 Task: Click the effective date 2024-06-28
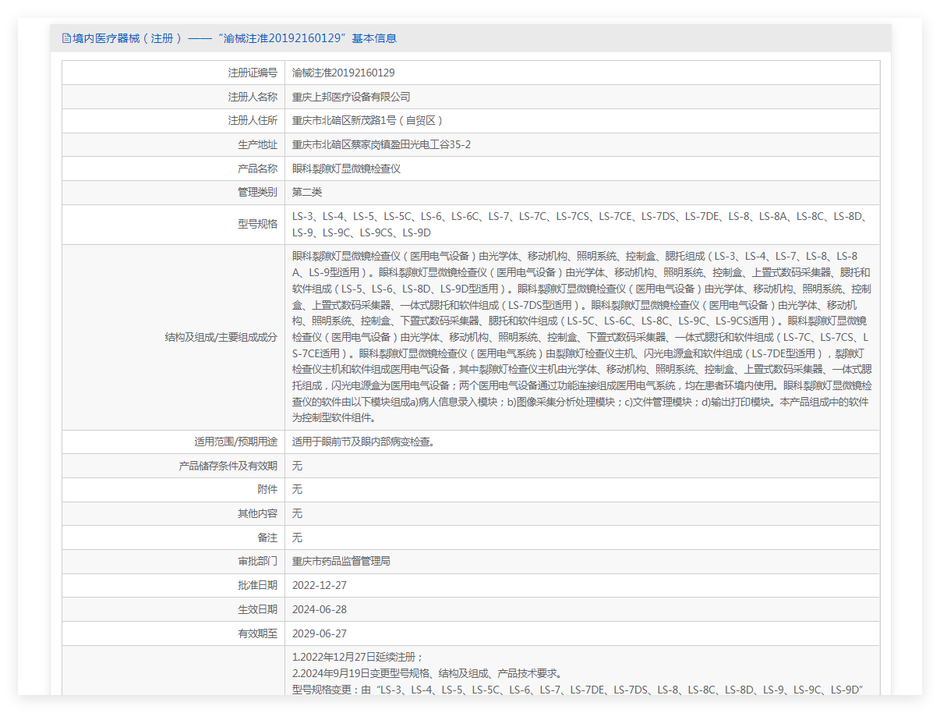[x=320, y=610]
